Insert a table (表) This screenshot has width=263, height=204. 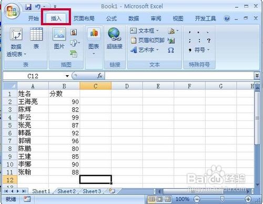click(36, 38)
